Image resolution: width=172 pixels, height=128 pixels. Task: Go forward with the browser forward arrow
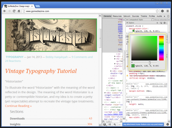(x=9, y=11)
